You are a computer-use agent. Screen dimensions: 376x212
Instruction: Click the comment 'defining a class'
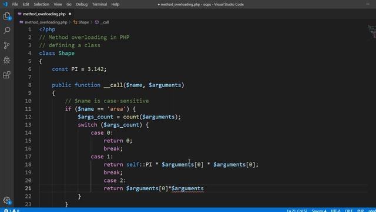click(x=75, y=45)
